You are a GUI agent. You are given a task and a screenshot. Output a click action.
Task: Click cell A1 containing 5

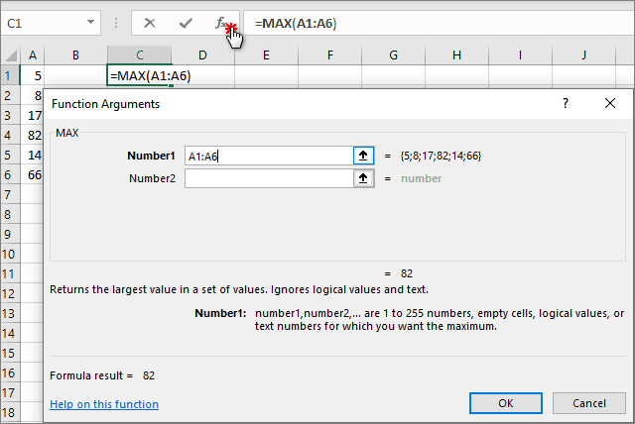coord(33,75)
